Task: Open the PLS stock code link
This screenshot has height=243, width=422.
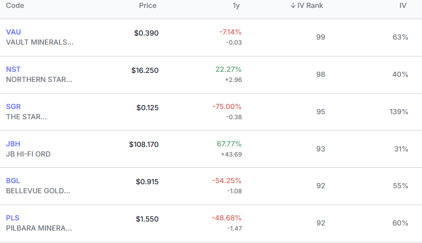Action: pos(12,218)
